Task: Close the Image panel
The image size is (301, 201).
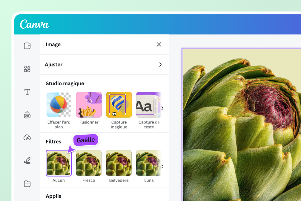Action: 159,45
